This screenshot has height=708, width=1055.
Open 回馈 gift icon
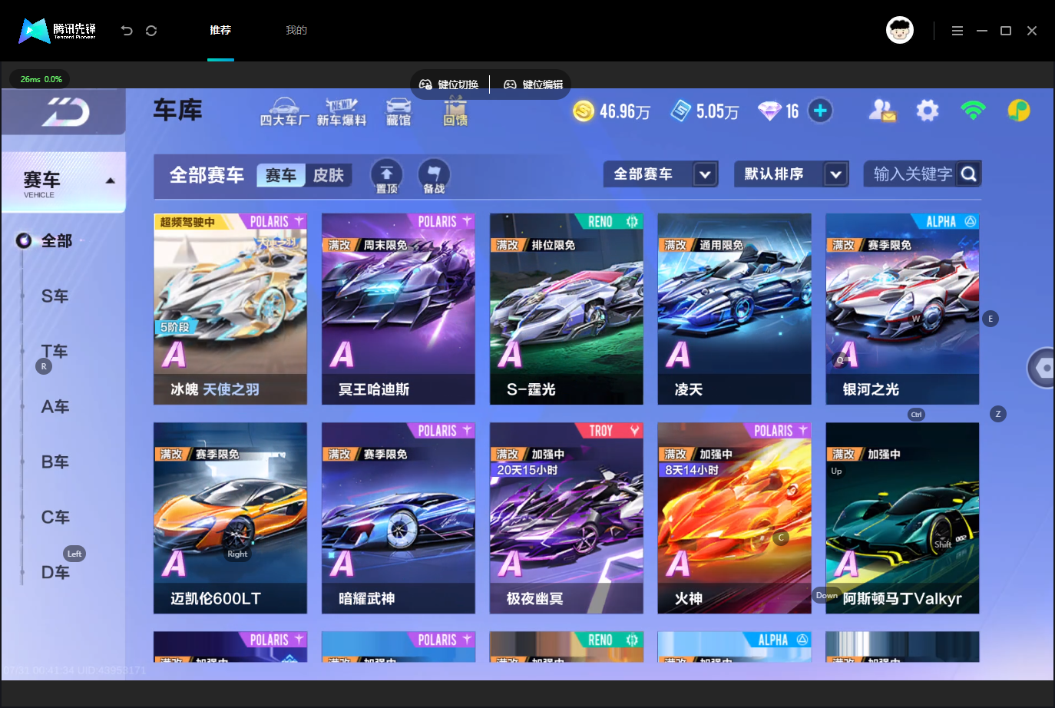click(455, 112)
